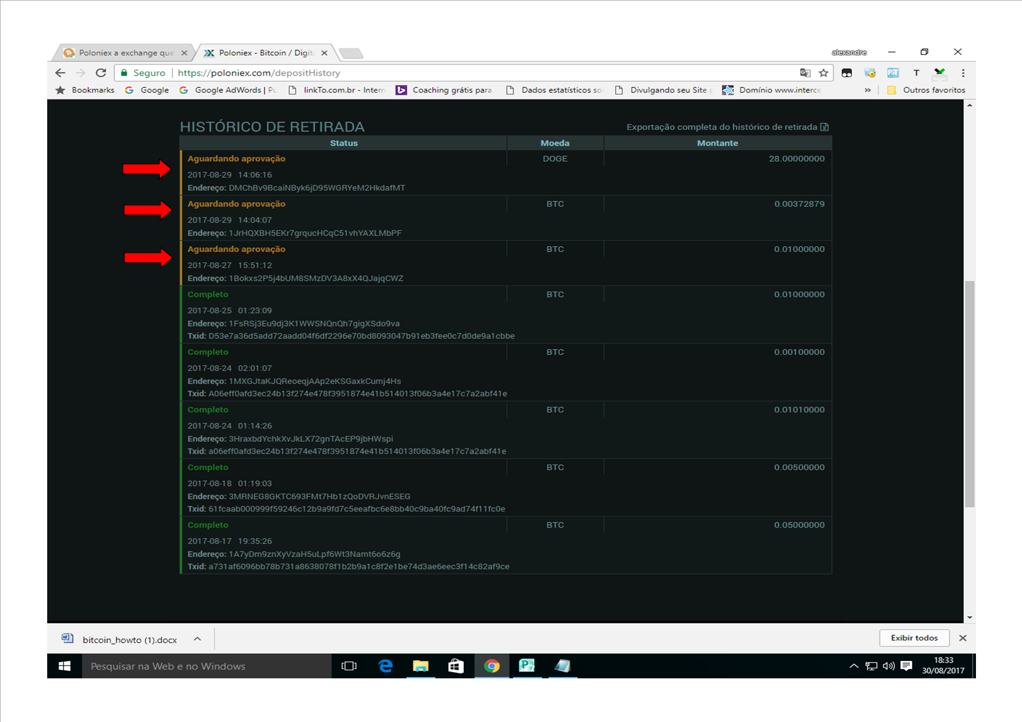Click the black mask extension icon
The width and height of the screenshot is (1022, 722).
847,73
